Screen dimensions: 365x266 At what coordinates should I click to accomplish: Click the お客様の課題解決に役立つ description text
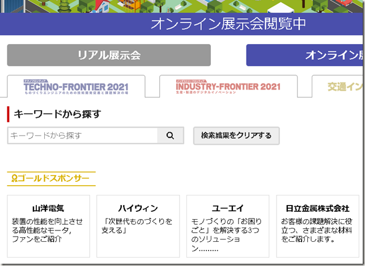point(317,230)
